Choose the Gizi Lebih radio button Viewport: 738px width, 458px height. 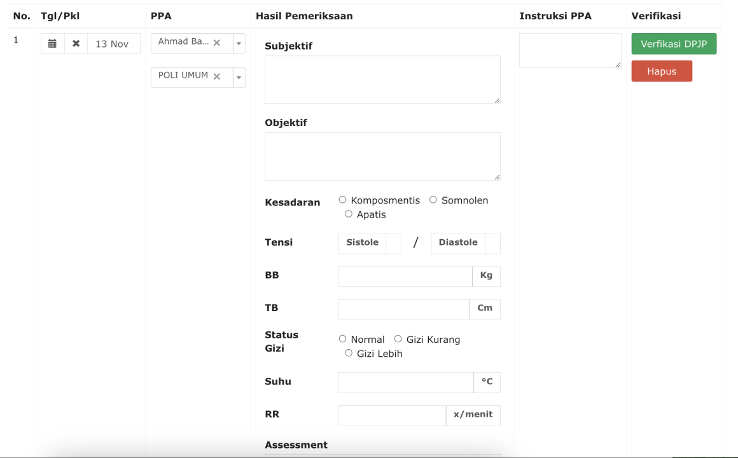pos(348,353)
